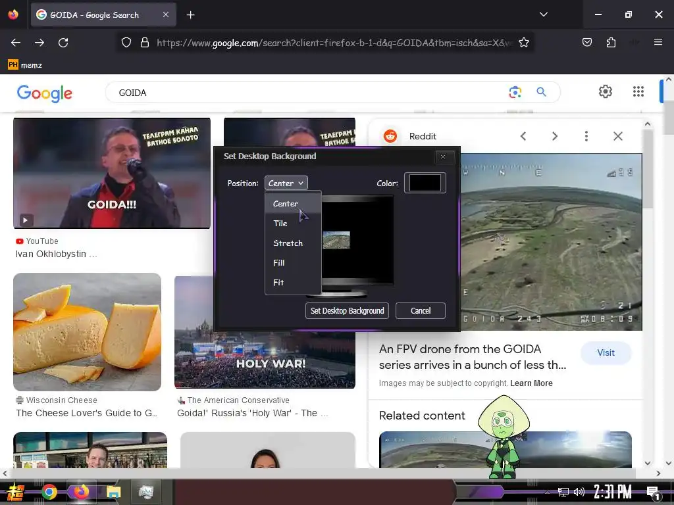This screenshot has width=674, height=505.
Task: Click the Visit button
Action: click(x=606, y=352)
